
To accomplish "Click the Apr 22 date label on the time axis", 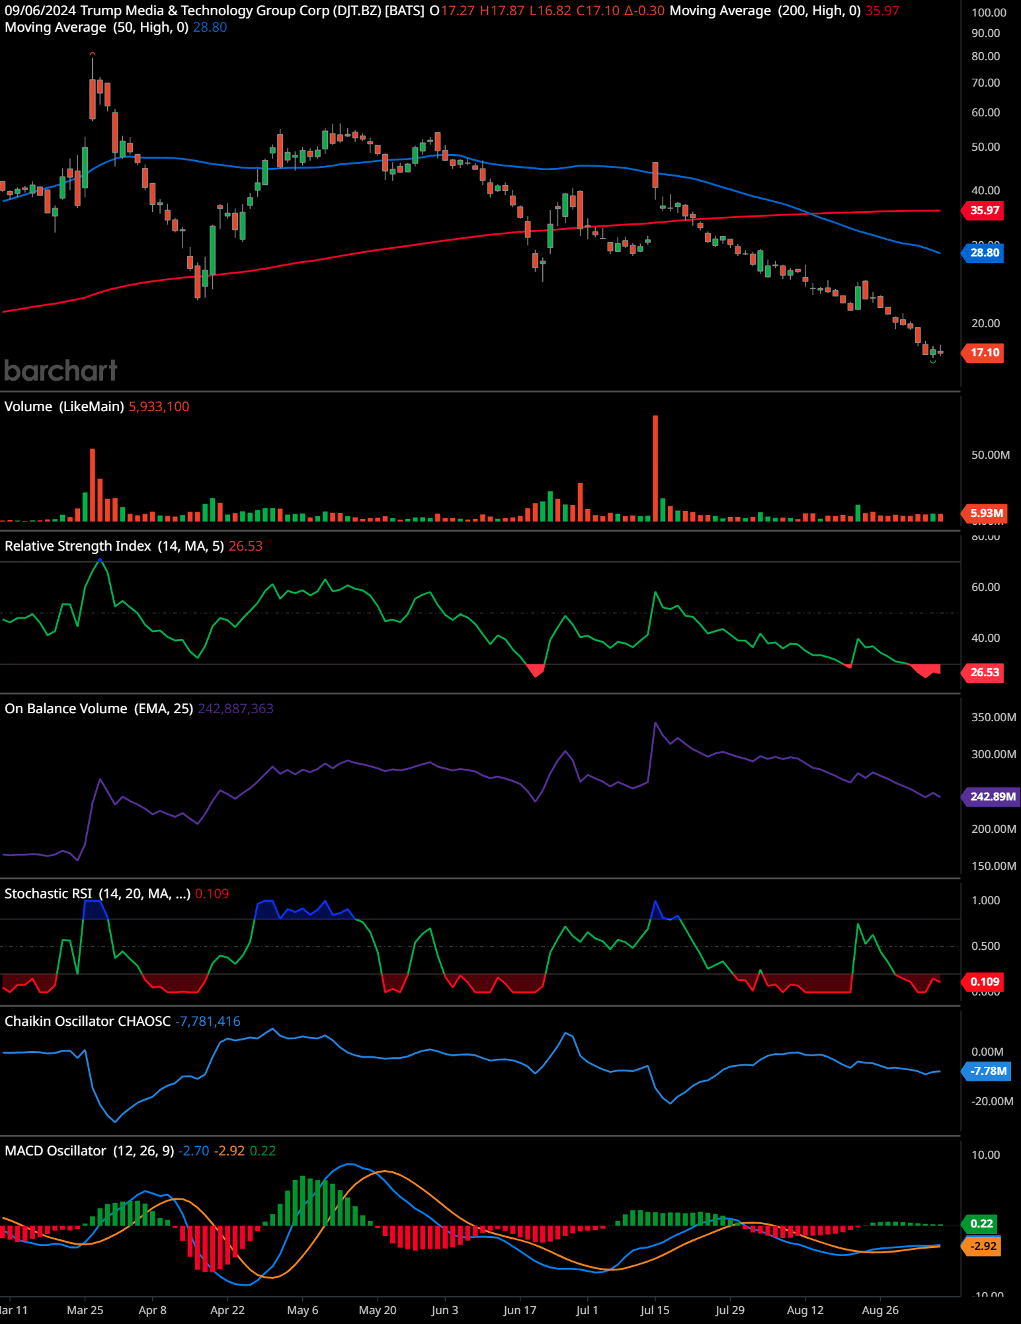I will [x=227, y=1310].
